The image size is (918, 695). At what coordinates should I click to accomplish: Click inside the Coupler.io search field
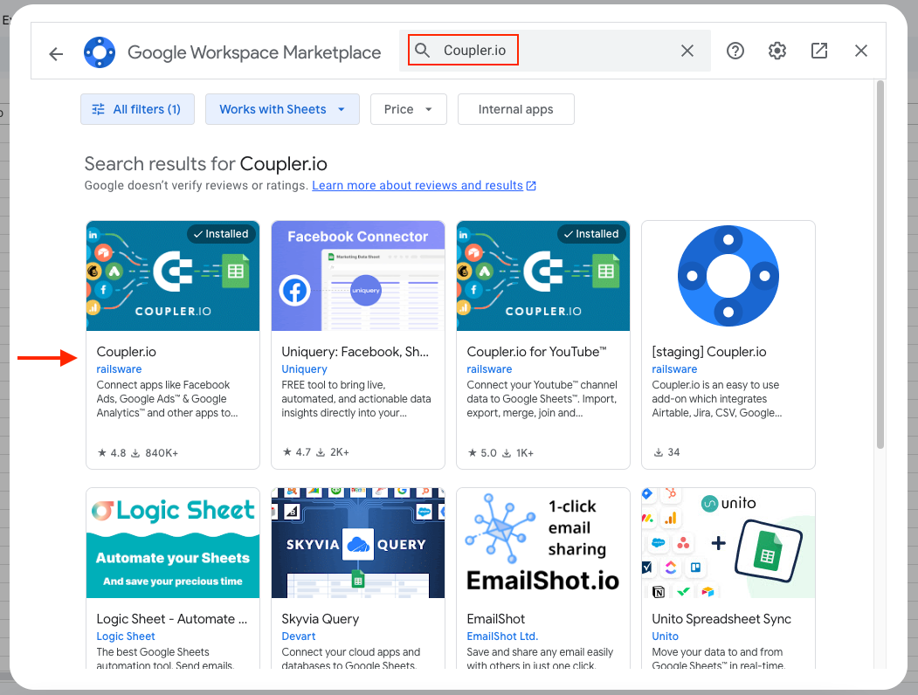point(555,51)
